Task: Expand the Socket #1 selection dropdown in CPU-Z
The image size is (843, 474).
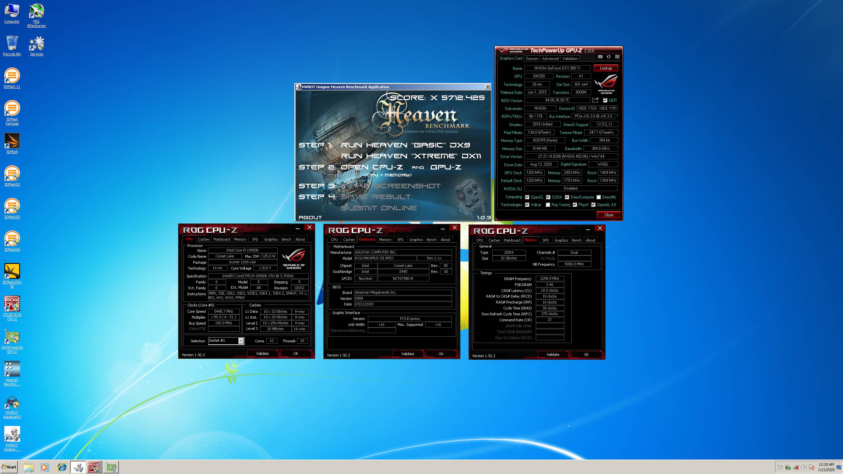Action: [241, 341]
